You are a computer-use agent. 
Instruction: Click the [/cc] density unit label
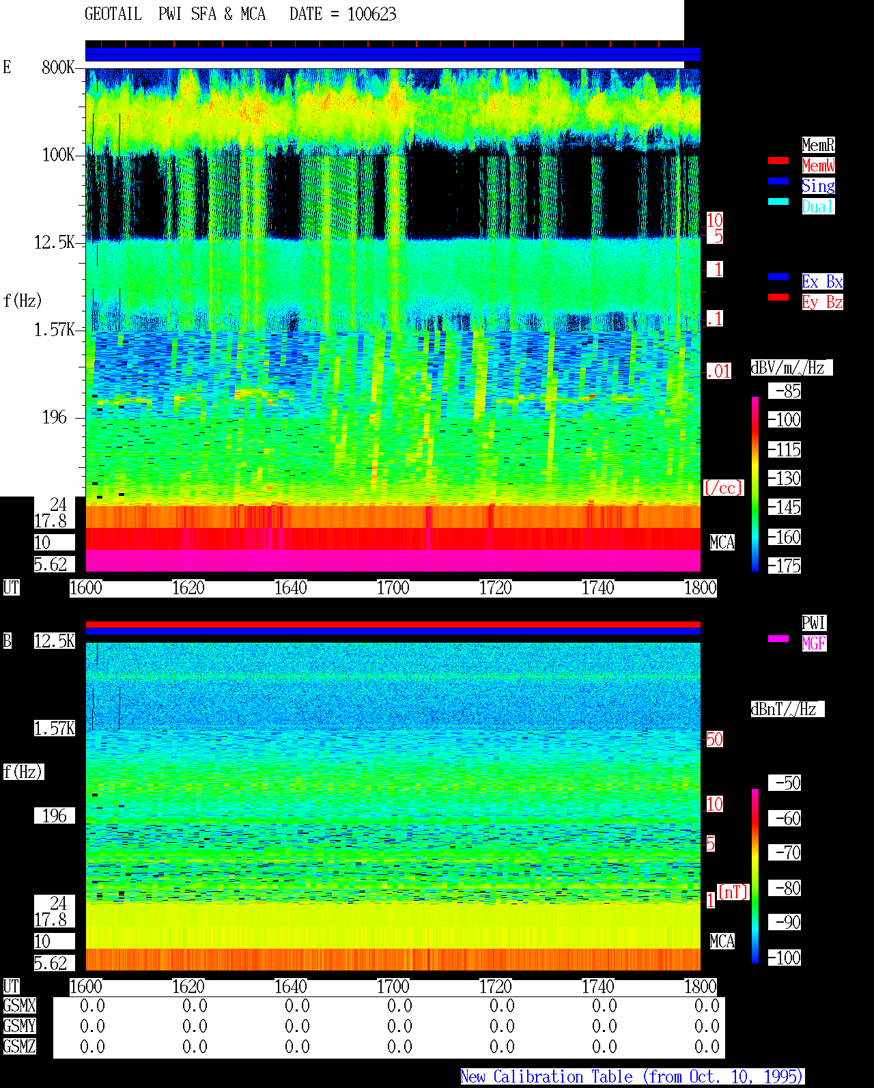pos(723,488)
